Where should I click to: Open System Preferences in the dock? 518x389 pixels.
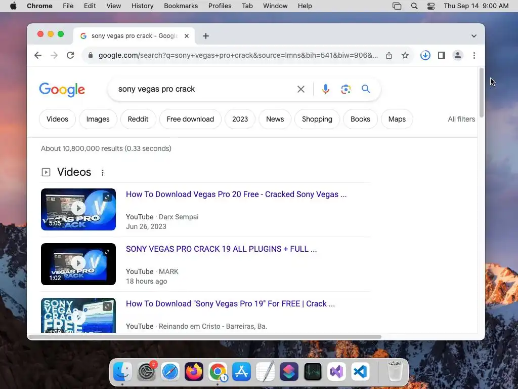click(x=146, y=371)
